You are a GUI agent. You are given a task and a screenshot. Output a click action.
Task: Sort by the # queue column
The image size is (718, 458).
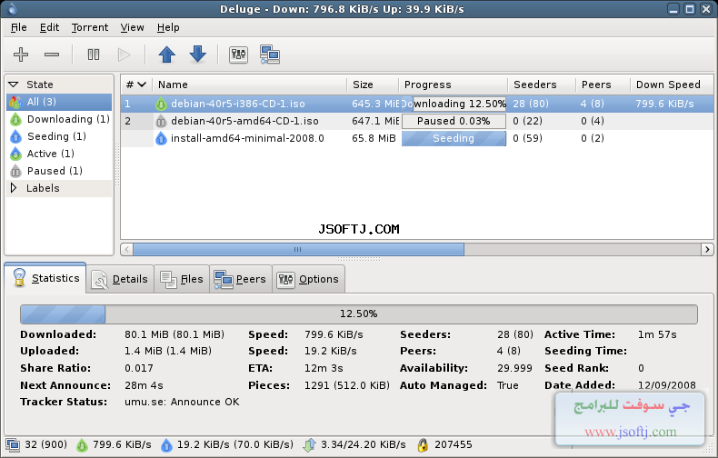(x=136, y=85)
